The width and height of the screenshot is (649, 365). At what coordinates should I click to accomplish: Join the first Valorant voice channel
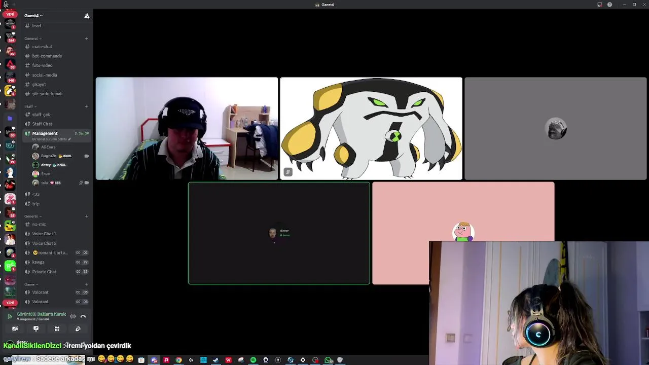pyautogui.click(x=57, y=293)
